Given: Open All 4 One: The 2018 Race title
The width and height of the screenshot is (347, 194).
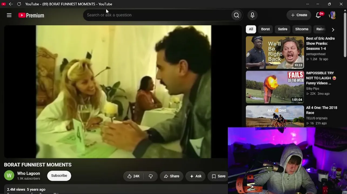Looking at the screenshot, I should tap(322, 110).
